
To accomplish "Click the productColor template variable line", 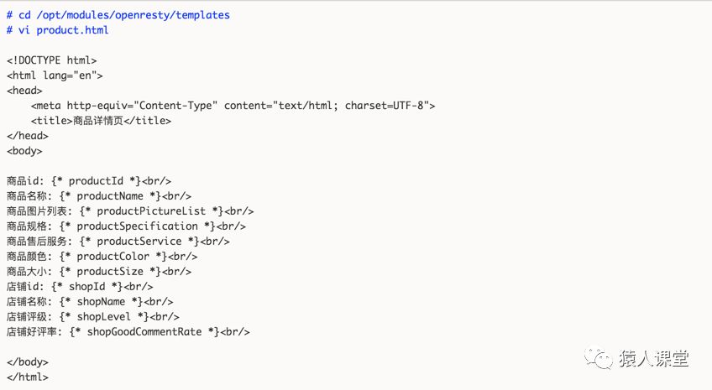I will (x=102, y=257).
